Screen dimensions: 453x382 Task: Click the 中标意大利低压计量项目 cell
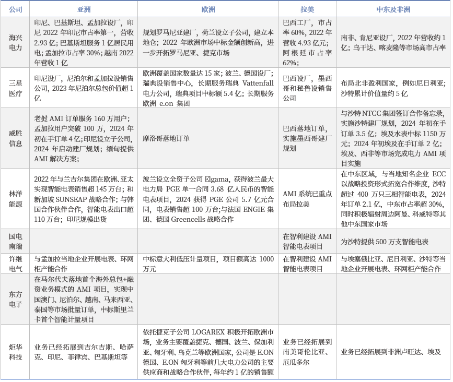tap(208, 264)
